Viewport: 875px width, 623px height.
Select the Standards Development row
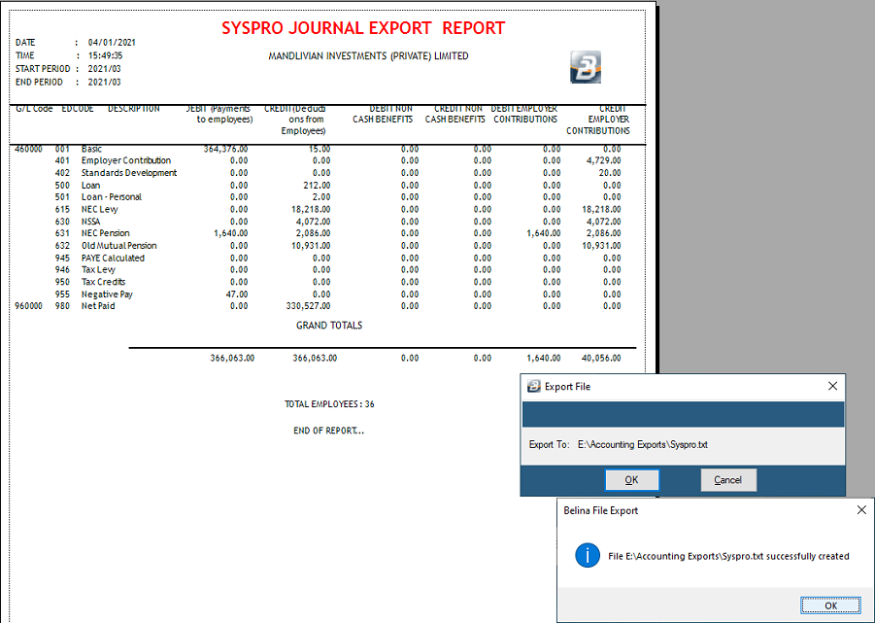(129, 173)
